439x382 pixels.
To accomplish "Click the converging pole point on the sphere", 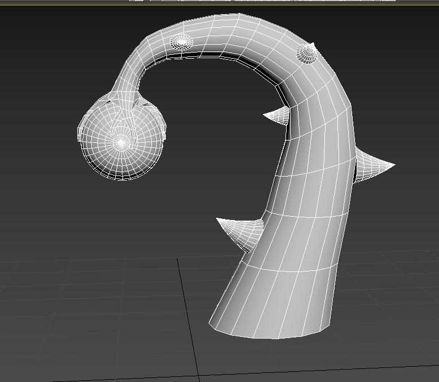I will (x=121, y=142).
